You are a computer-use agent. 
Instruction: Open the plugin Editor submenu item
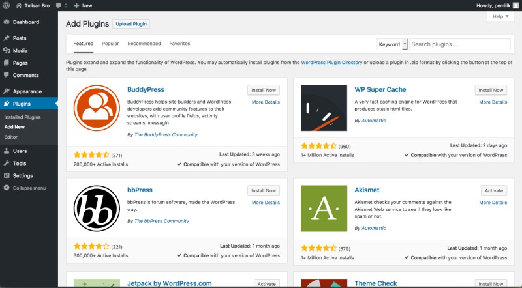pyautogui.click(x=11, y=137)
